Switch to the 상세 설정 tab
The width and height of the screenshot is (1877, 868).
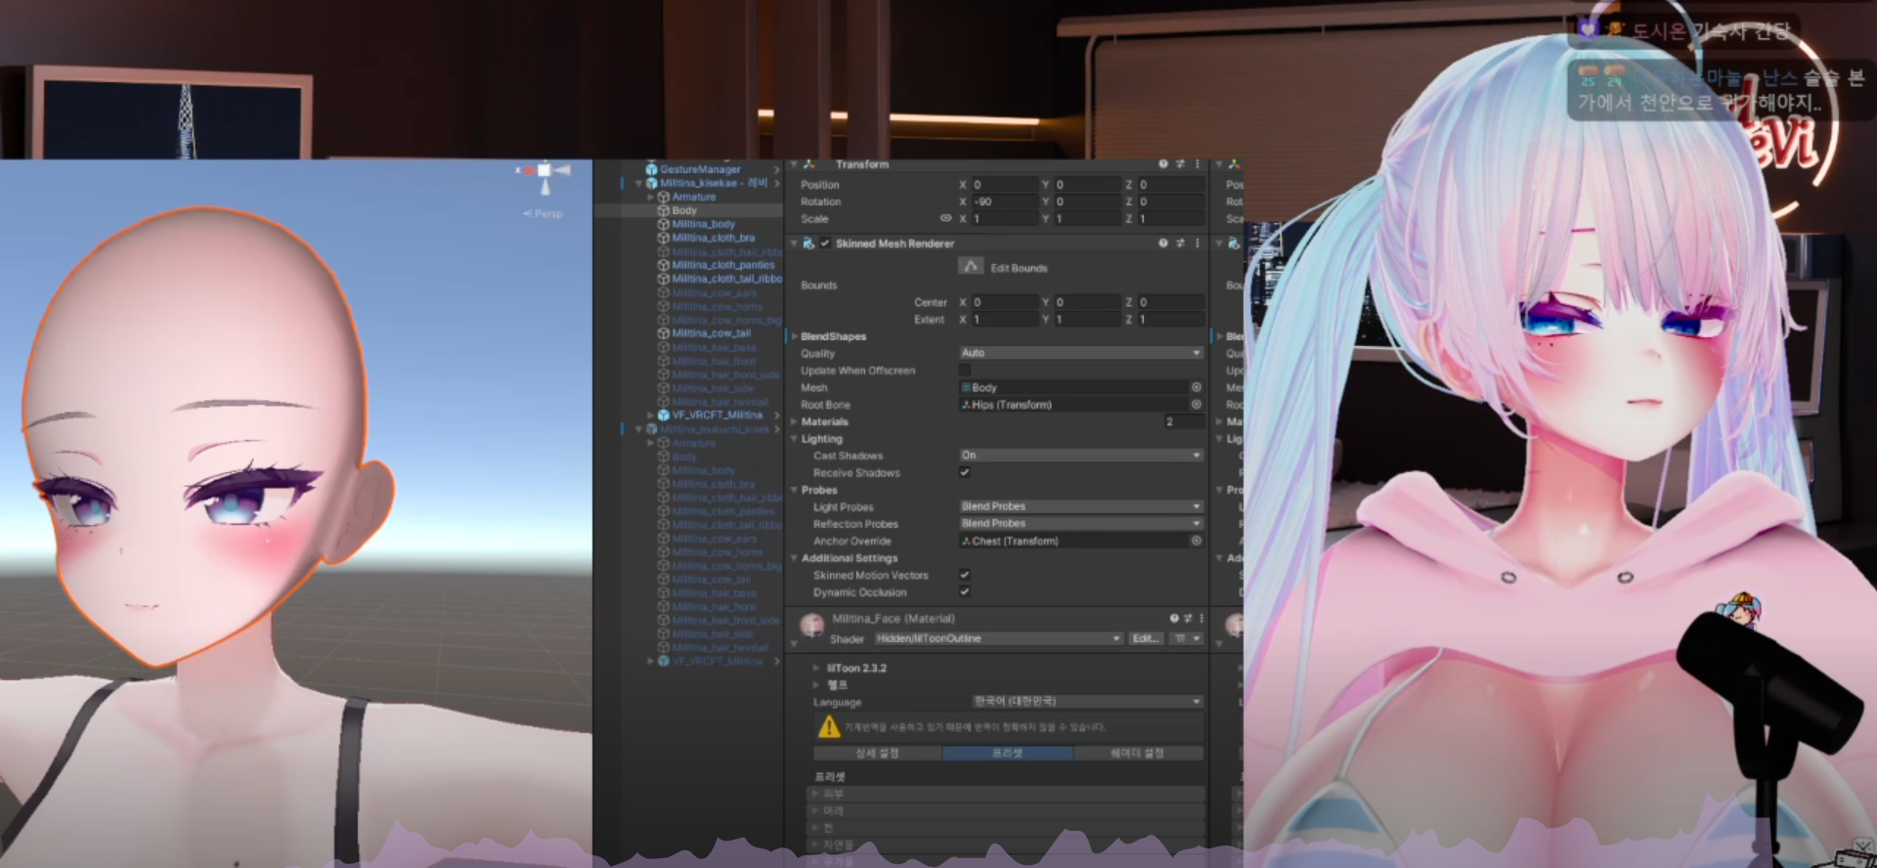pyautogui.click(x=877, y=754)
